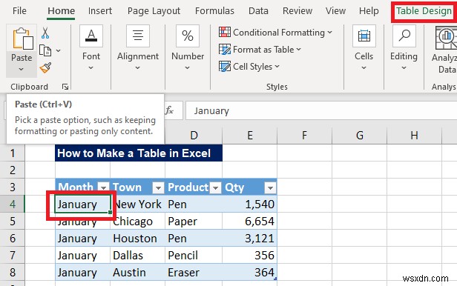Select row 4 header
The image size is (457, 286).
(12, 204)
